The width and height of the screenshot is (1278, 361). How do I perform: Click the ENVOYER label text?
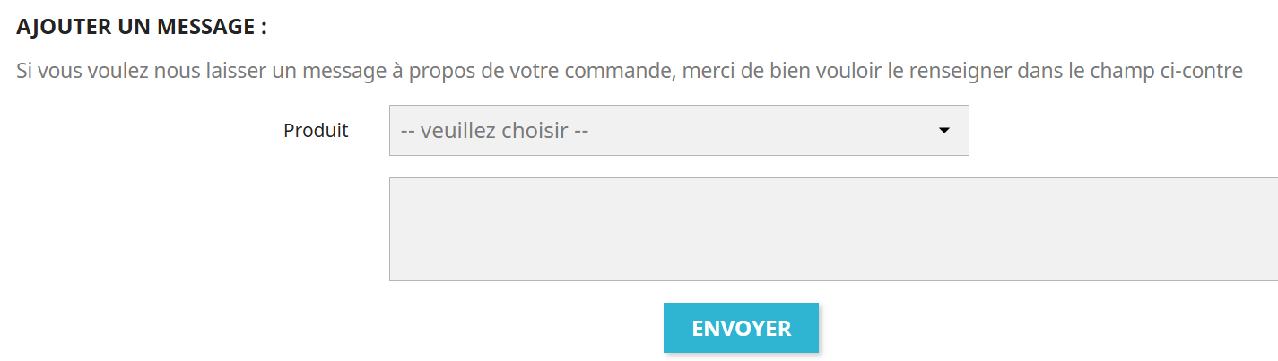(741, 329)
